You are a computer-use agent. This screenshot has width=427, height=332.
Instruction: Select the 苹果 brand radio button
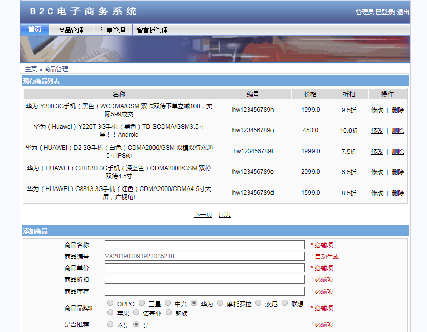point(110,312)
